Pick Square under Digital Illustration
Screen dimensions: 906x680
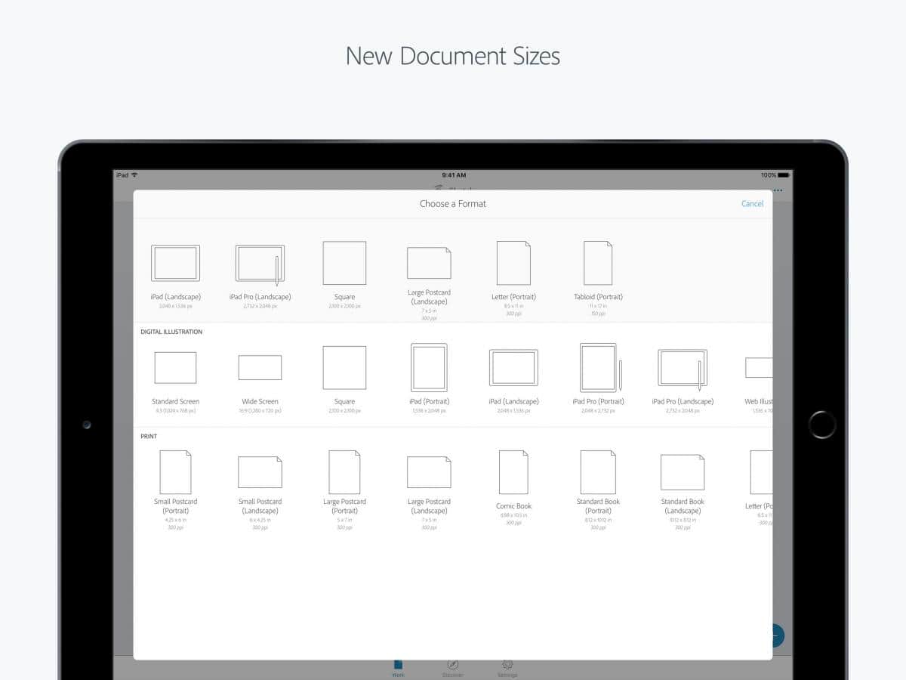[344, 368]
